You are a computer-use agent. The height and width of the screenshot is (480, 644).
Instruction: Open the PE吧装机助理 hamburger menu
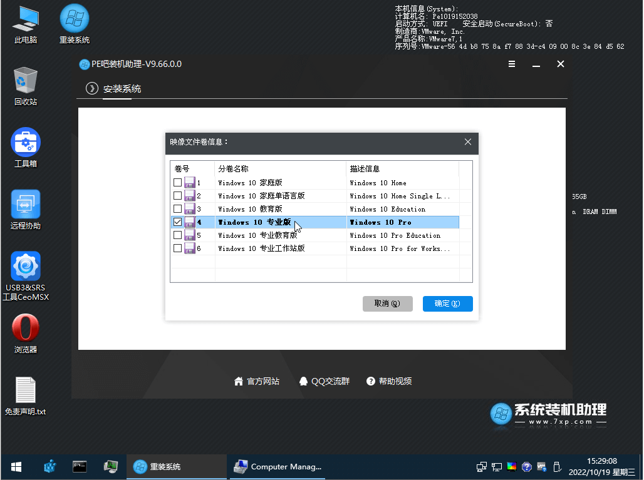(512, 64)
